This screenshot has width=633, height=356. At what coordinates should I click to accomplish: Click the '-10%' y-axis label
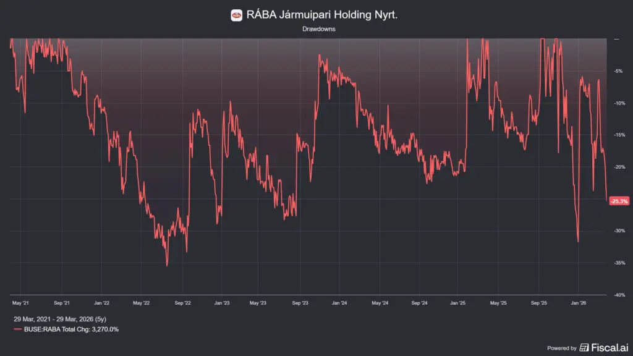pos(619,103)
